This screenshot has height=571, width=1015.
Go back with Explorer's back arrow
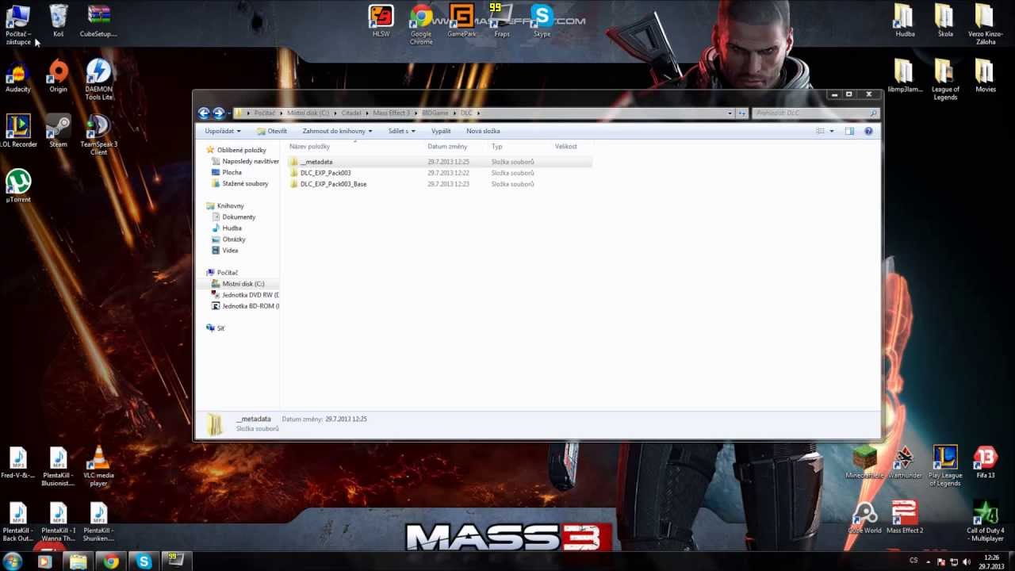tap(204, 113)
